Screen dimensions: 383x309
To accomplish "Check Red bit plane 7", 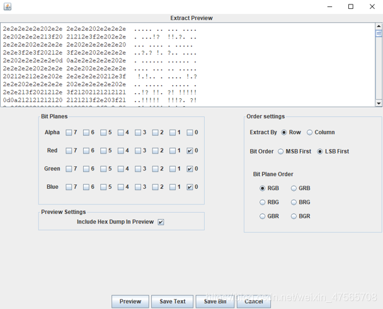I will coord(69,151).
